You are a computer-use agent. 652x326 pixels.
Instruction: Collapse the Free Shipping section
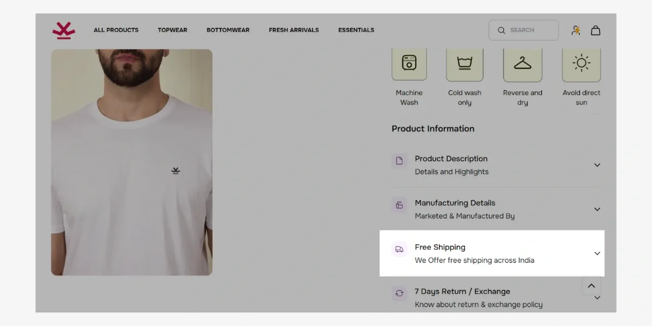tap(597, 253)
